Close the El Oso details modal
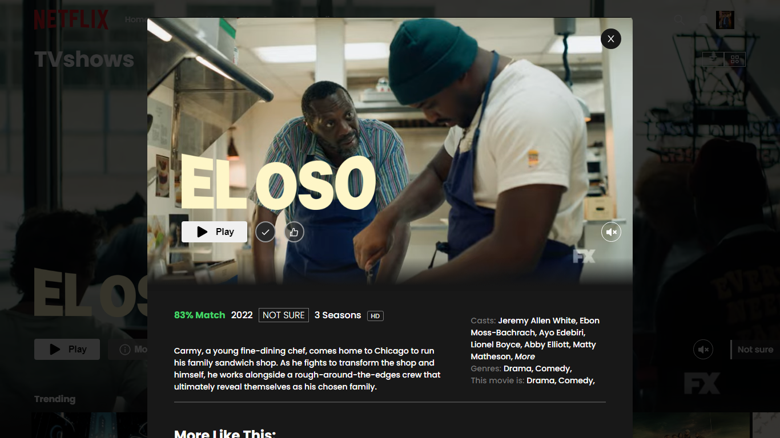The height and width of the screenshot is (438, 780). coord(611,39)
